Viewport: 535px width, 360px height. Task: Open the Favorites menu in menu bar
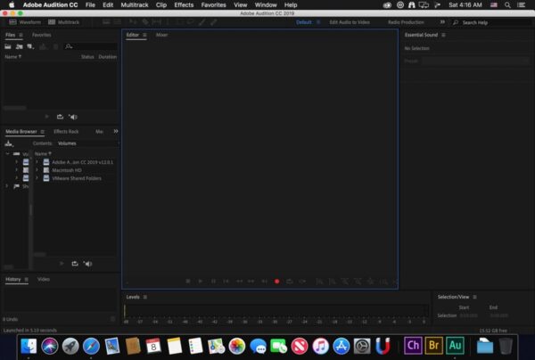click(x=213, y=4)
